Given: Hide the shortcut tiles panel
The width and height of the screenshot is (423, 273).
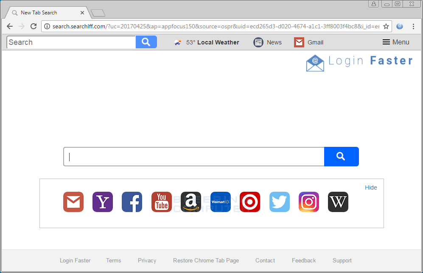Looking at the screenshot, I should (x=371, y=188).
